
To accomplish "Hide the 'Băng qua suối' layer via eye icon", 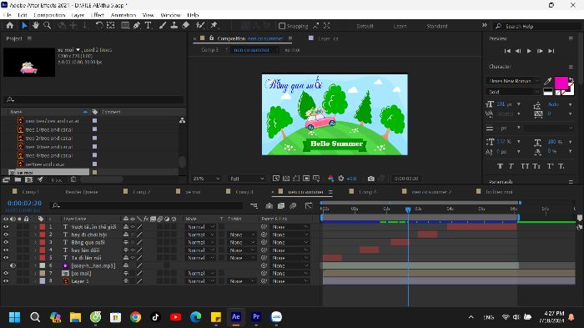I will pyautogui.click(x=6, y=242).
